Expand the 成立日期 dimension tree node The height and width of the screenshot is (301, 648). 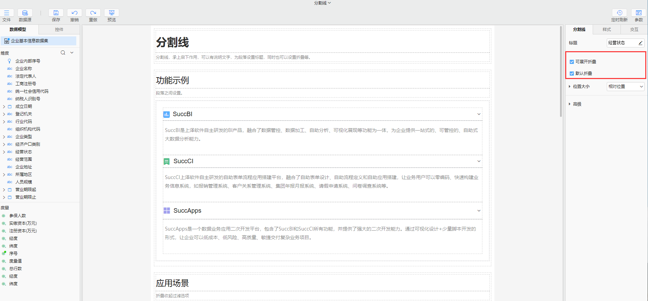click(4, 107)
